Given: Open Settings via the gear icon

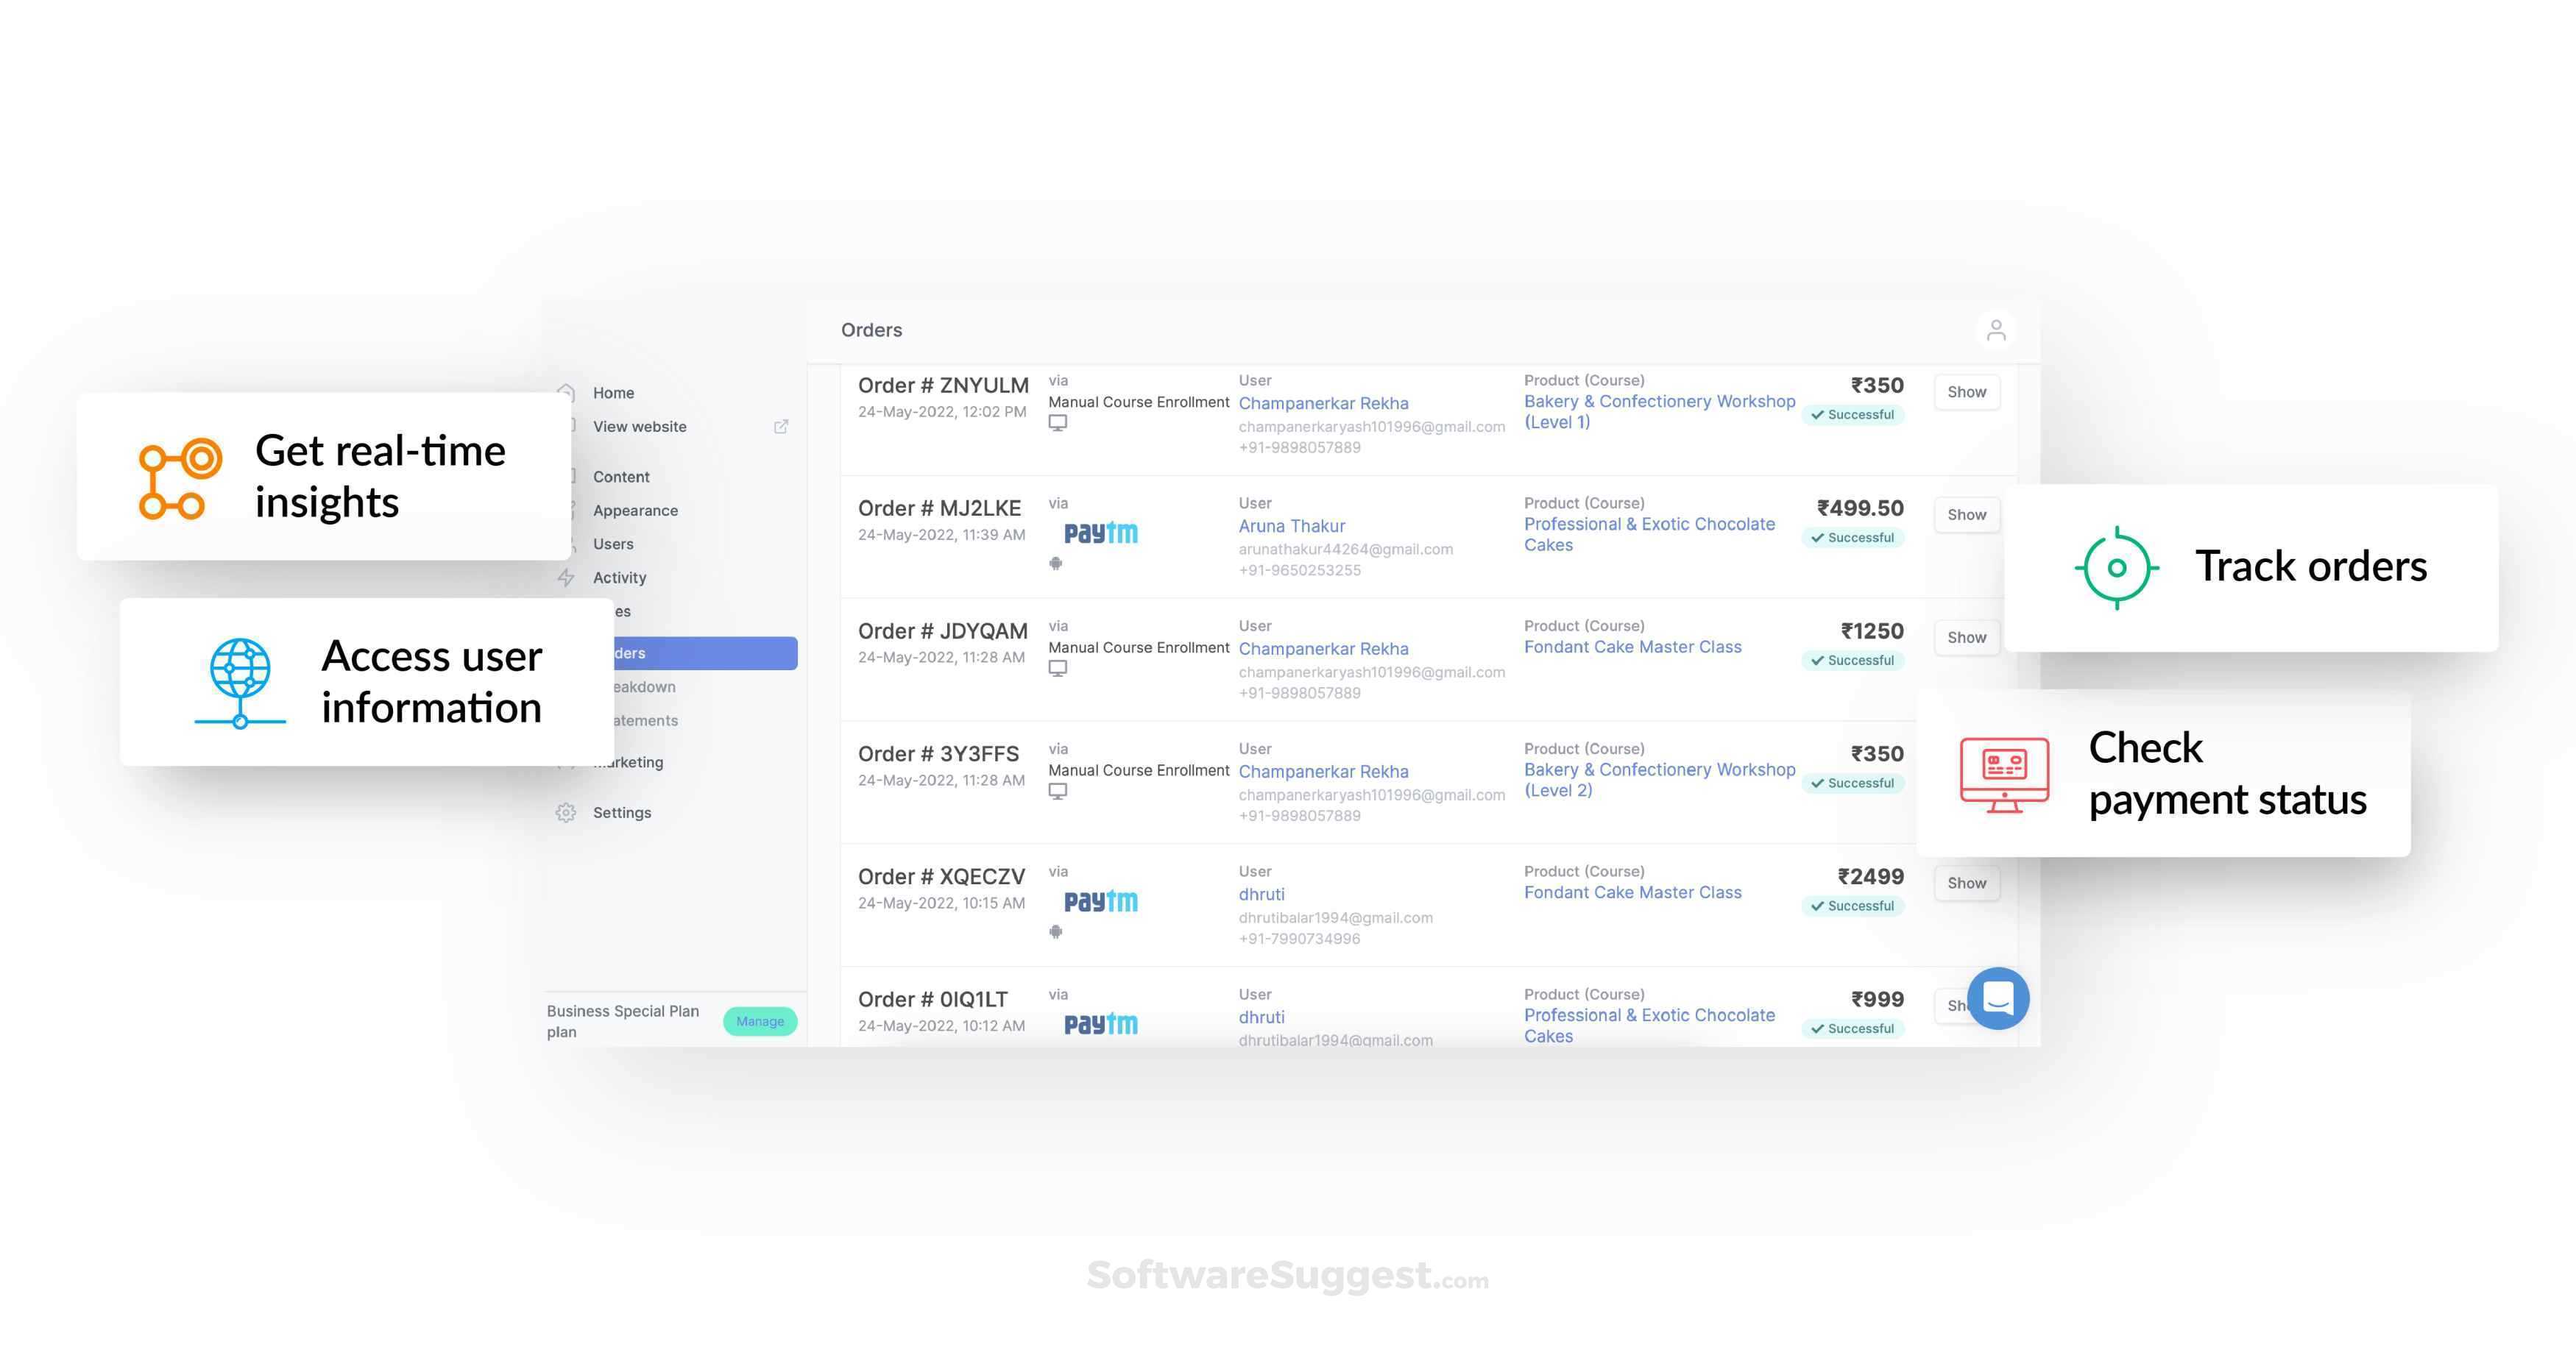Looking at the screenshot, I should point(566,812).
